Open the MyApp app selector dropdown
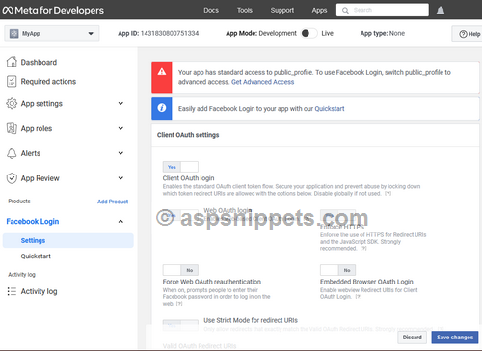 click(52, 34)
